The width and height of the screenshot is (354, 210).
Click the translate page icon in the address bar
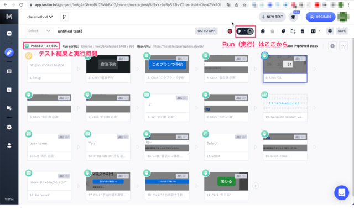(x=228, y=5)
